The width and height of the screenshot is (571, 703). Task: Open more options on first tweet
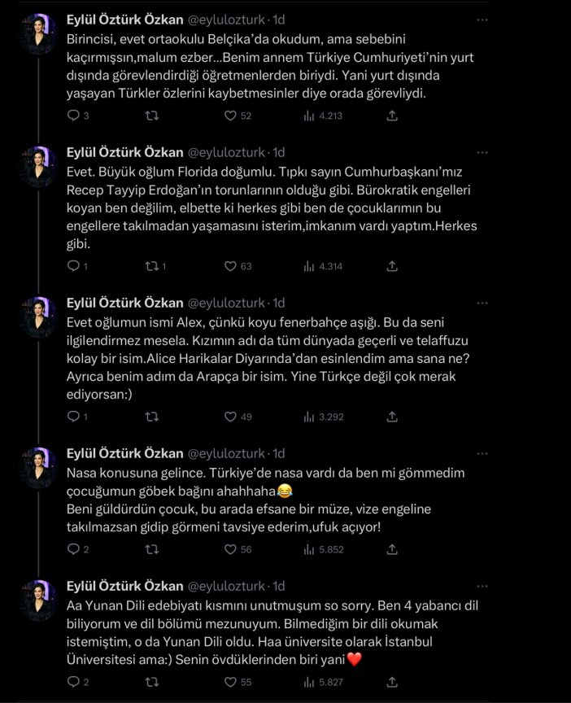482,19
